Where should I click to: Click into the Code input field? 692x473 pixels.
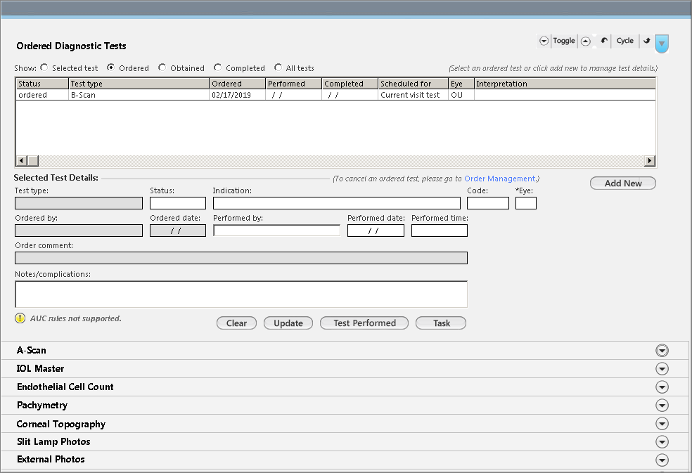click(488, 203)
